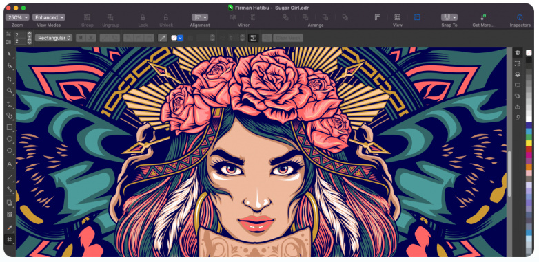Pick the Eyedropper tool in the toolbox

tap(10, 228)
